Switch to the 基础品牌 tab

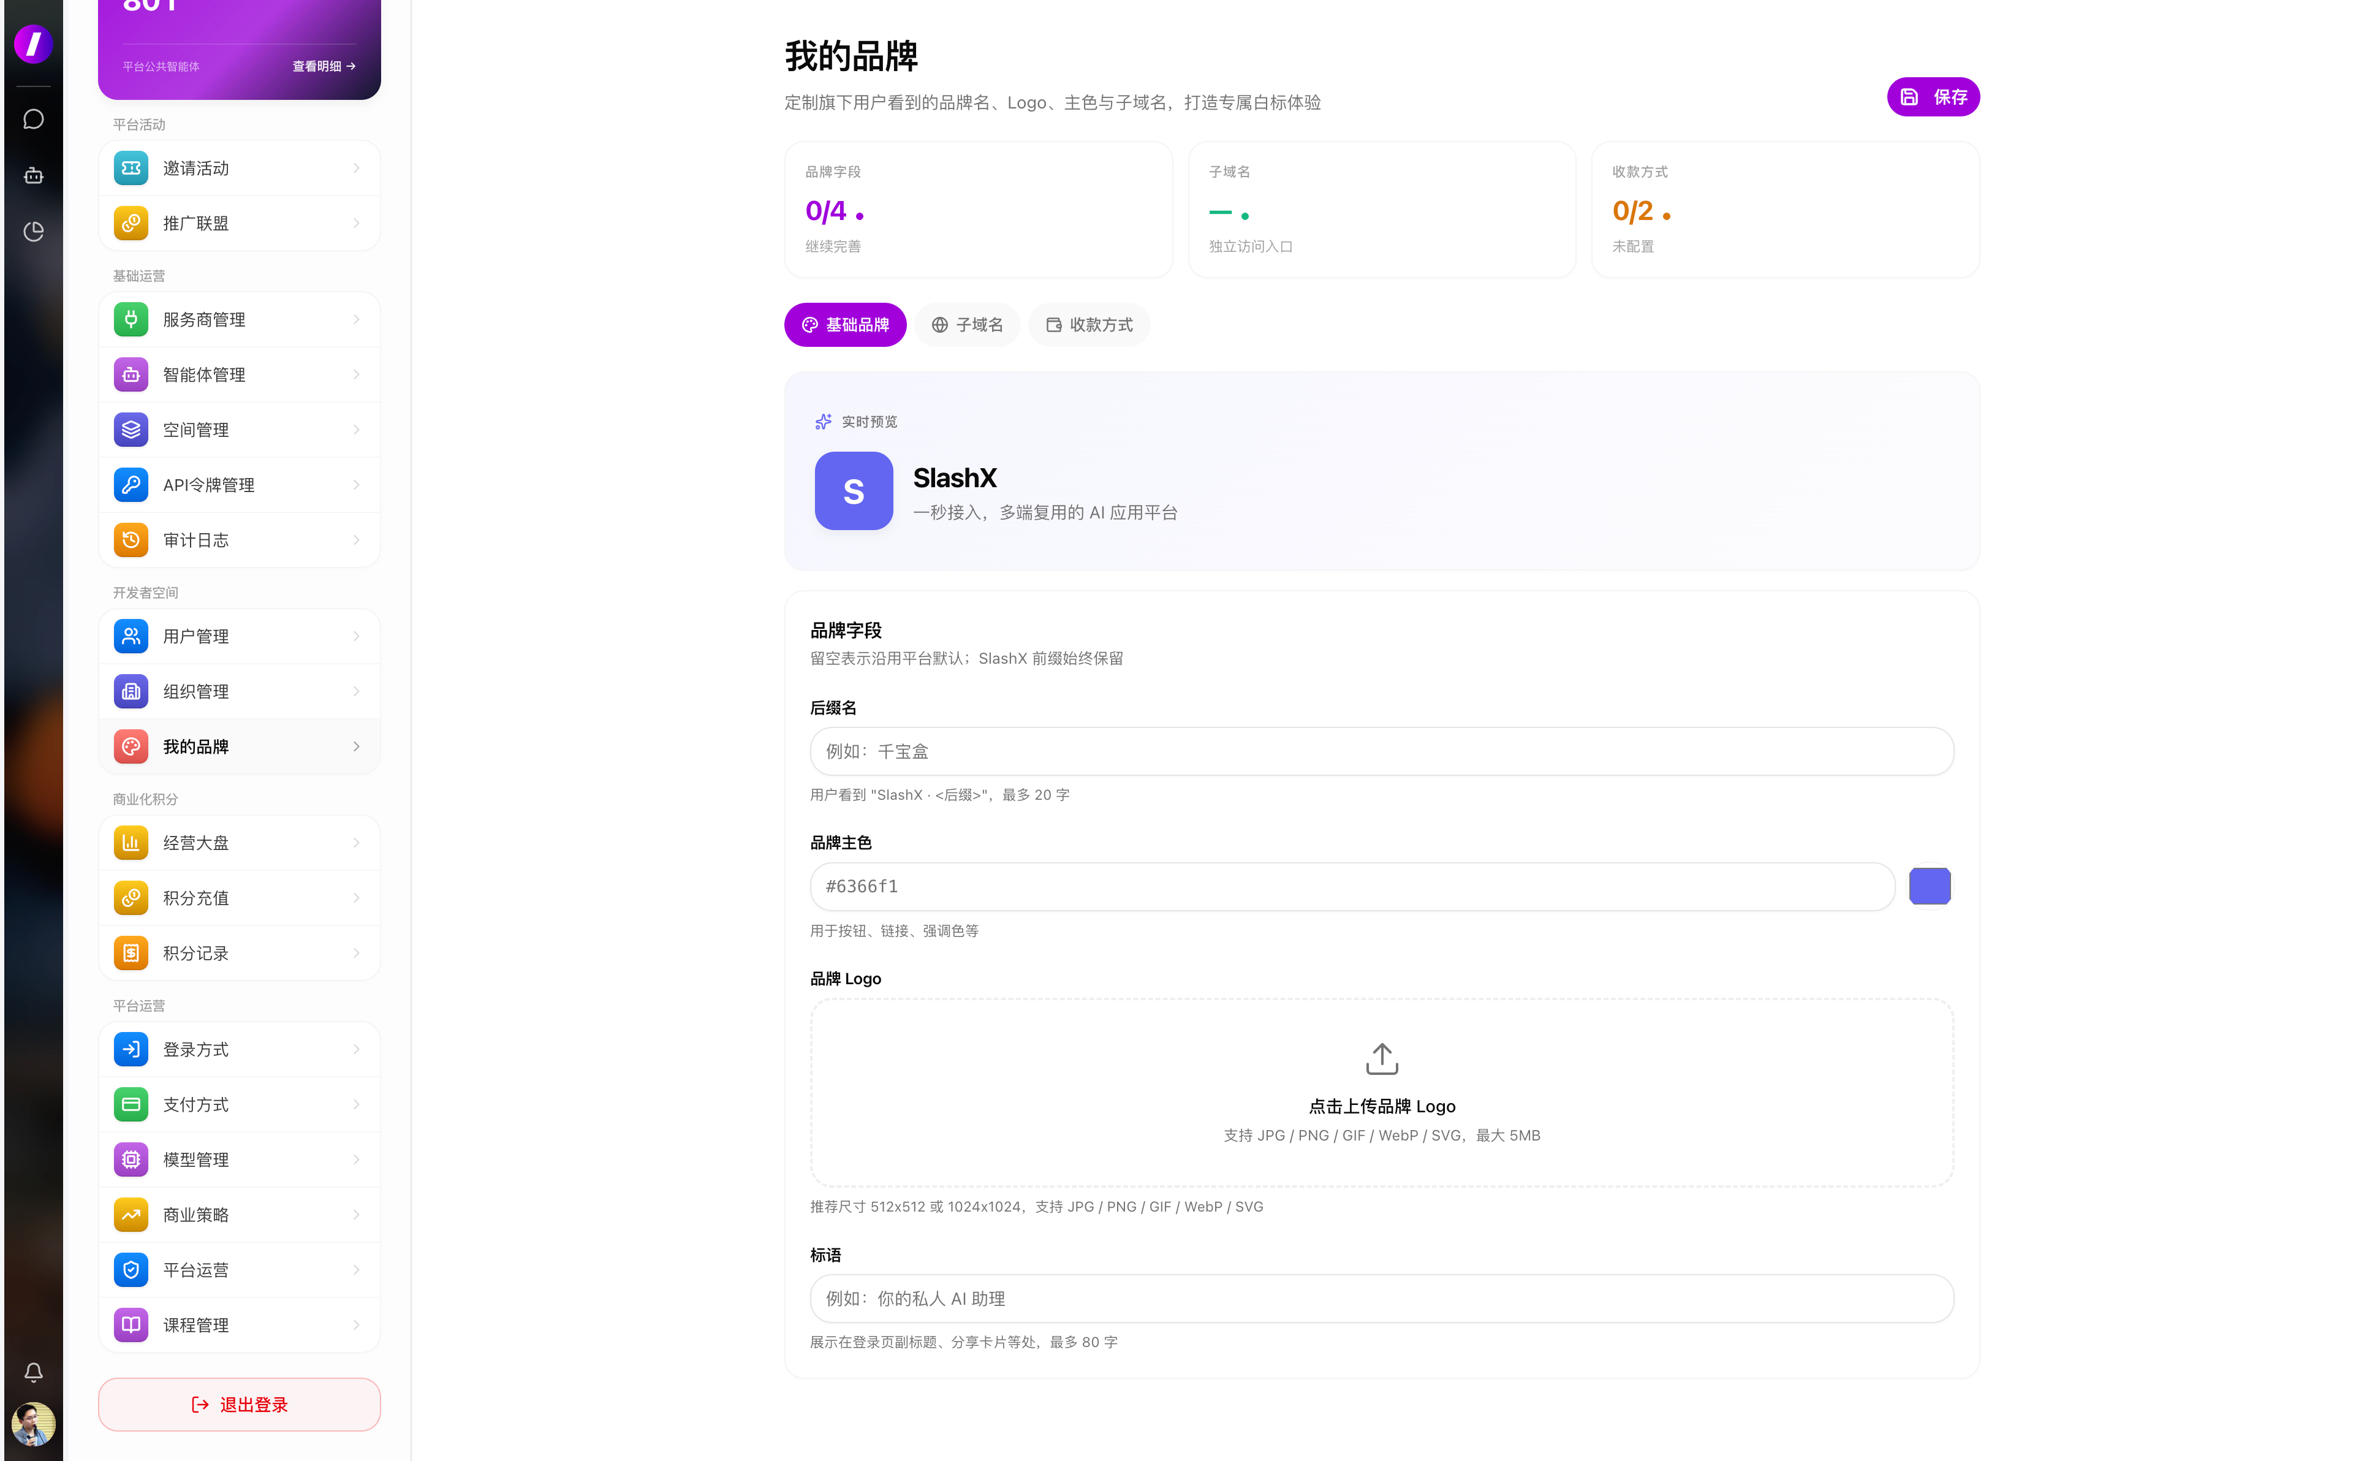click(845, 325)
